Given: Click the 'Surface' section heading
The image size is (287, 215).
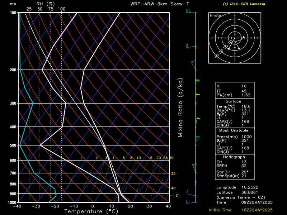Looking at the screenshot, I should pyautogui.click(x=234, y=101).
